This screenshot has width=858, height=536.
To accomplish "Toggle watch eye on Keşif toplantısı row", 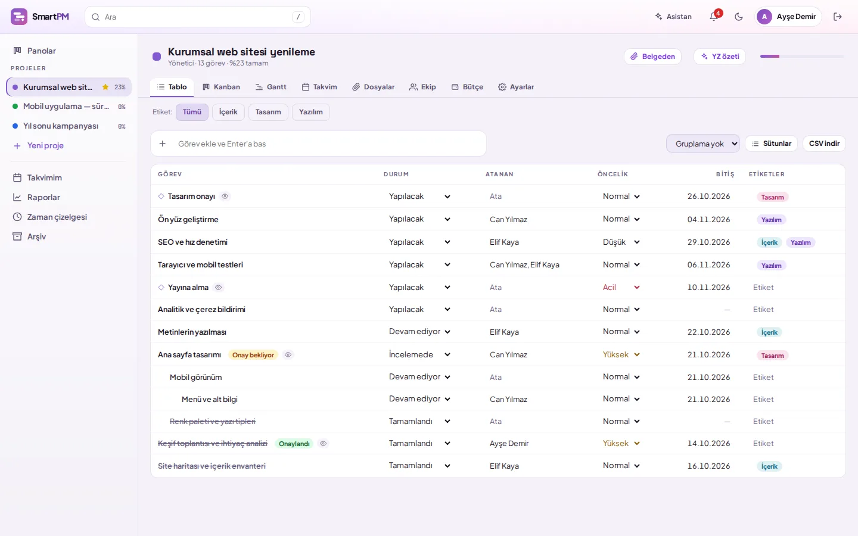I will [x=323, y=444].
